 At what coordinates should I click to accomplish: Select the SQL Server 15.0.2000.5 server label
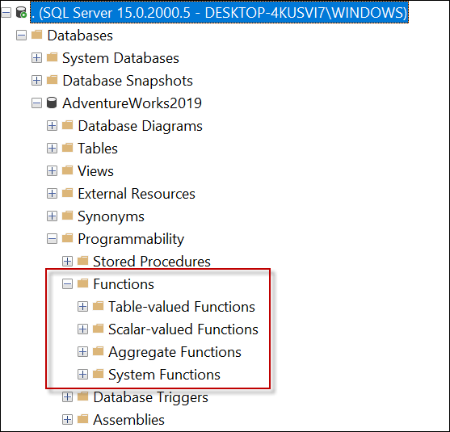(219, 13)
